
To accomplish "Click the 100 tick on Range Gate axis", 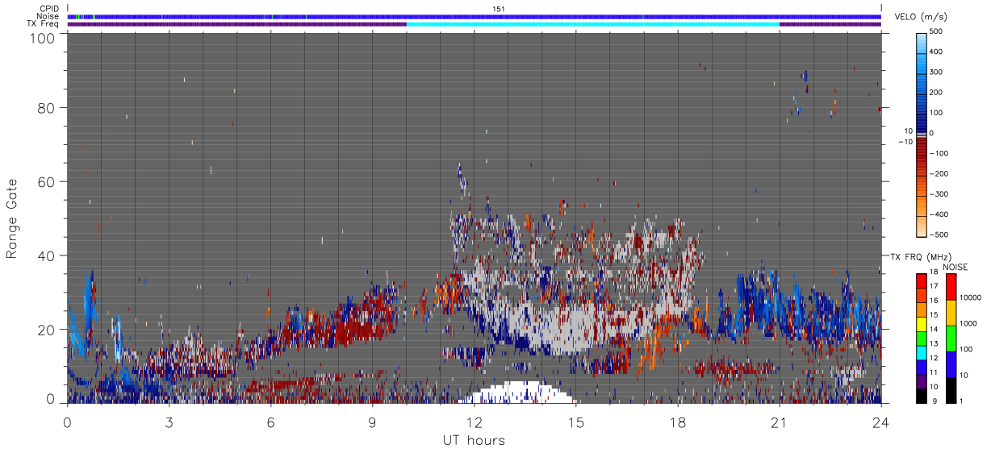I will (x=42, y=37).
